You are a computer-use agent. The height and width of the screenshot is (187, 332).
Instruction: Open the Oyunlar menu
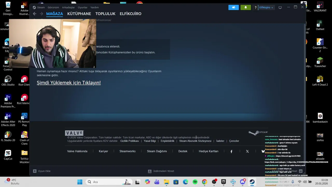82,7
